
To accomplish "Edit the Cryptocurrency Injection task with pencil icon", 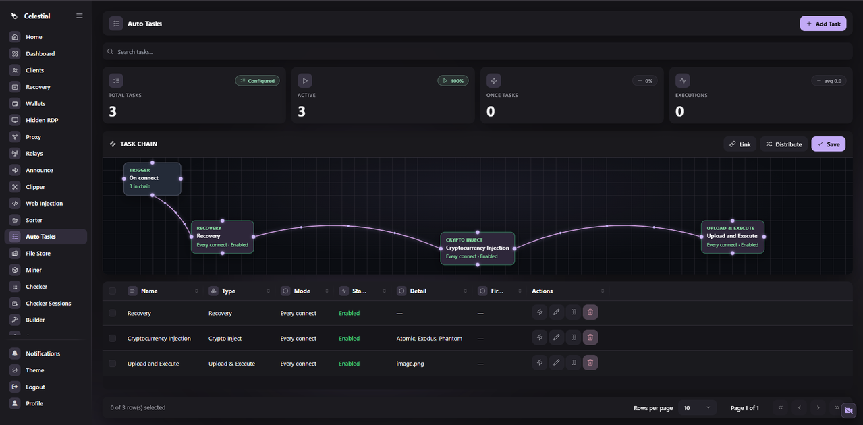I will (557, 337).
